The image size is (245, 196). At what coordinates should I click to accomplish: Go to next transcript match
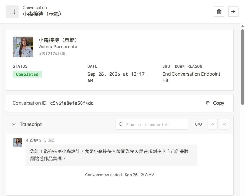point(224,124)
